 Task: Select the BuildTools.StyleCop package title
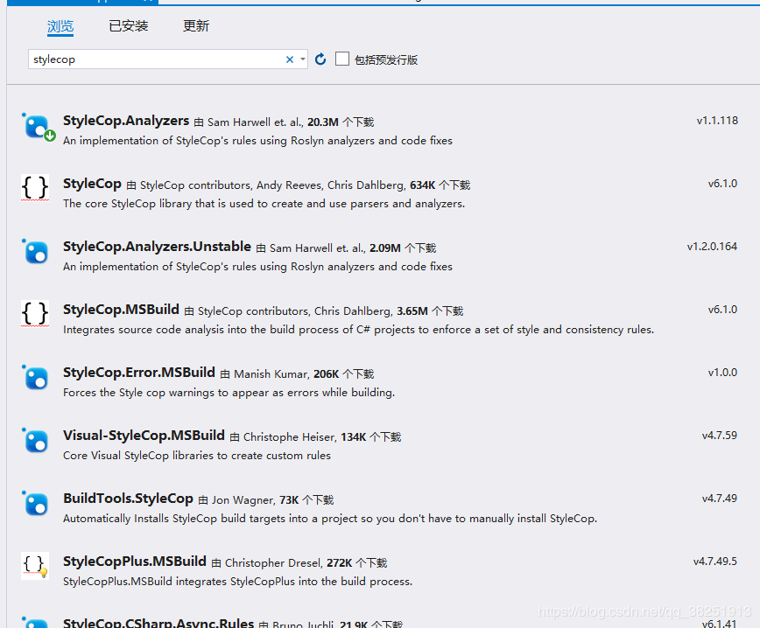pyautogui.click(x=128, y=499)
